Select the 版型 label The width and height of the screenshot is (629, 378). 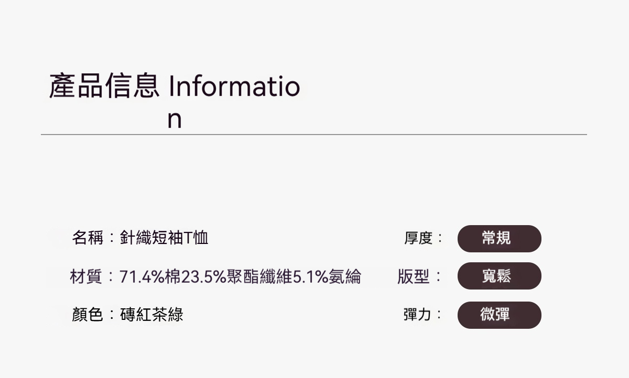pyautogui.click(x=413, y=276)
